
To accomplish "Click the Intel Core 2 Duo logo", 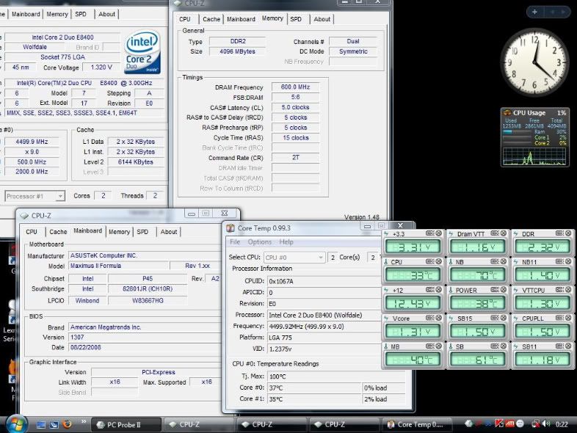I will (x=142, y=51).
